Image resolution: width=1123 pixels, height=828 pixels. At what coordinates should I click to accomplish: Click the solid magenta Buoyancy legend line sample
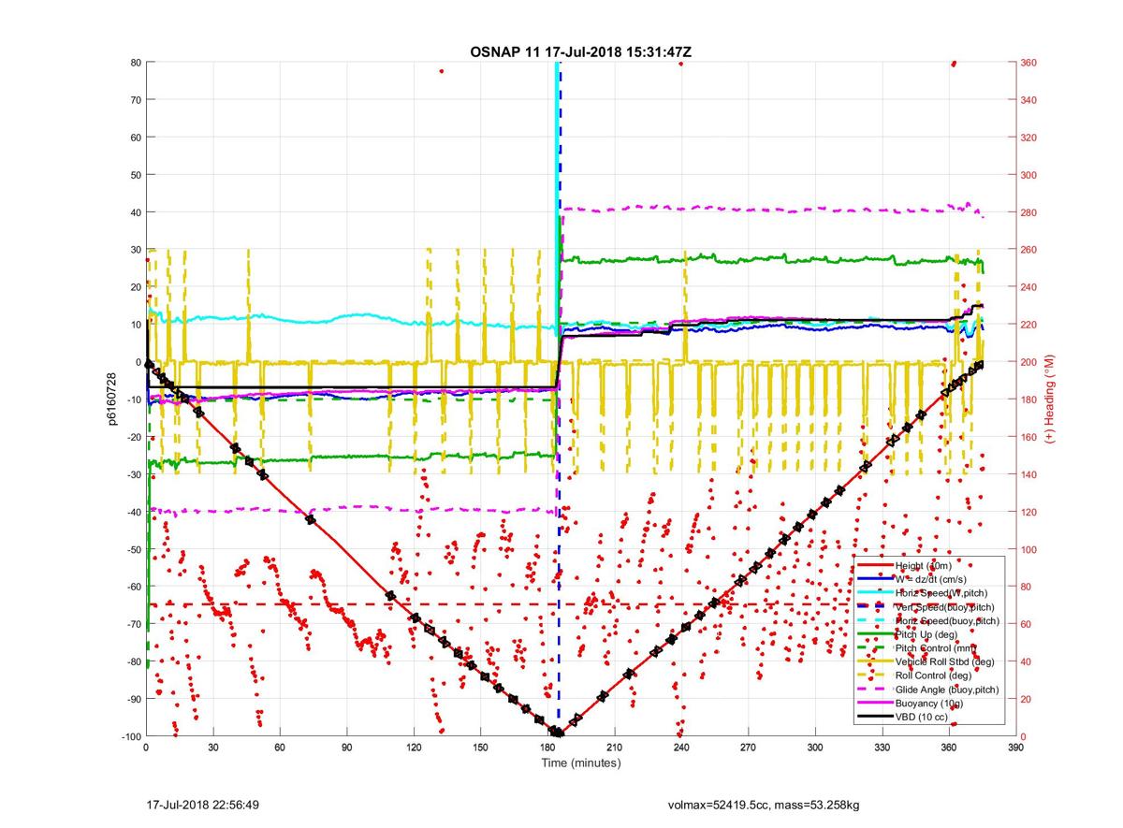click(x=876, y=702)
